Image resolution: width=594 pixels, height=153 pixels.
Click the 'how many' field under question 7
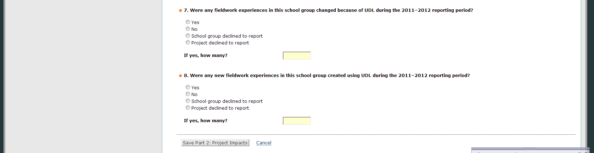[x=297, y=56]
